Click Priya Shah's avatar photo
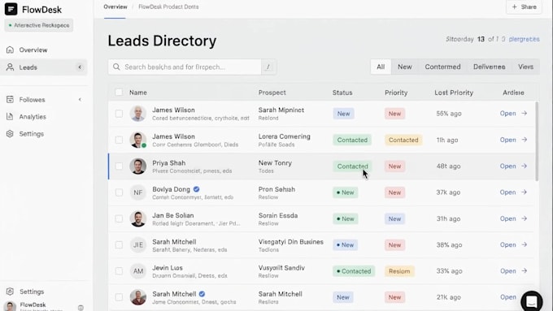553x311 pixels. 137,166
